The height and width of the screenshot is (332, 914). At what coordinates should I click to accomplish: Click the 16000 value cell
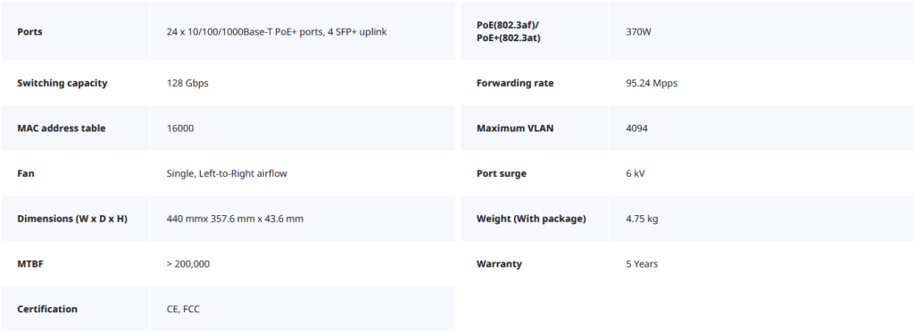(x=303, y=129)
